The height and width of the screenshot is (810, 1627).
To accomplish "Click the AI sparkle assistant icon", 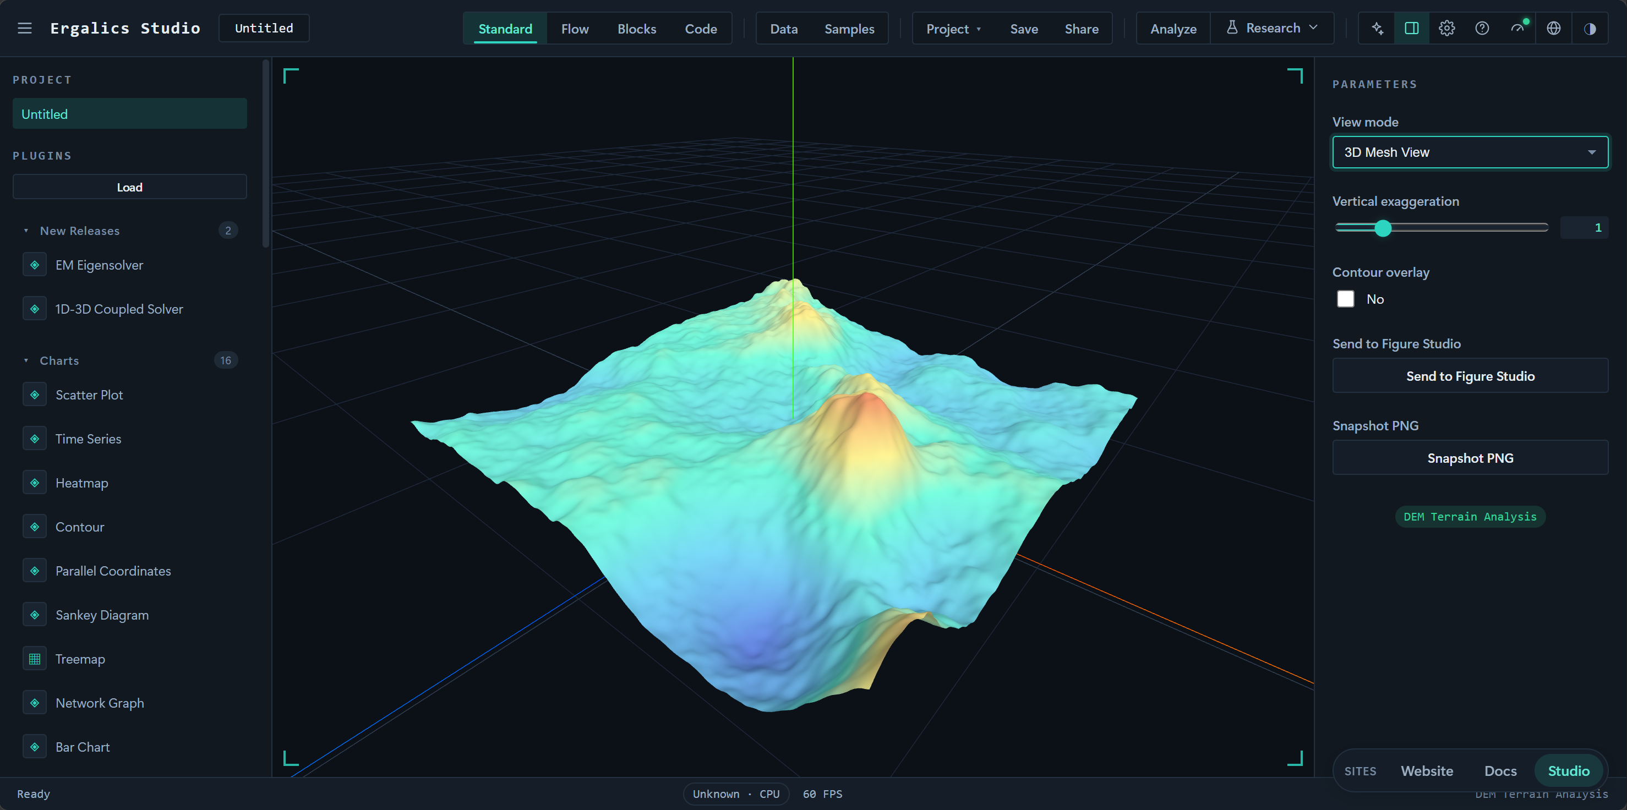I will click(x=1378, y=29).
